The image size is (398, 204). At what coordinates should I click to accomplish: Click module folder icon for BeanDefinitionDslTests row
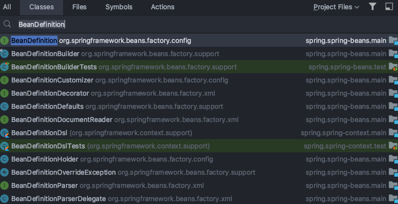coord(393,146)
